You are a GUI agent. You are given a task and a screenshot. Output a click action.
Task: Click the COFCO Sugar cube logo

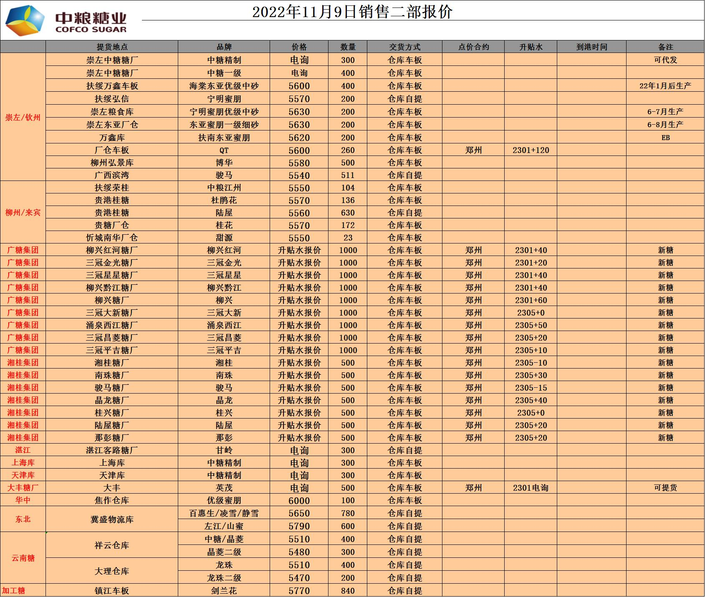tap(25, 21)
